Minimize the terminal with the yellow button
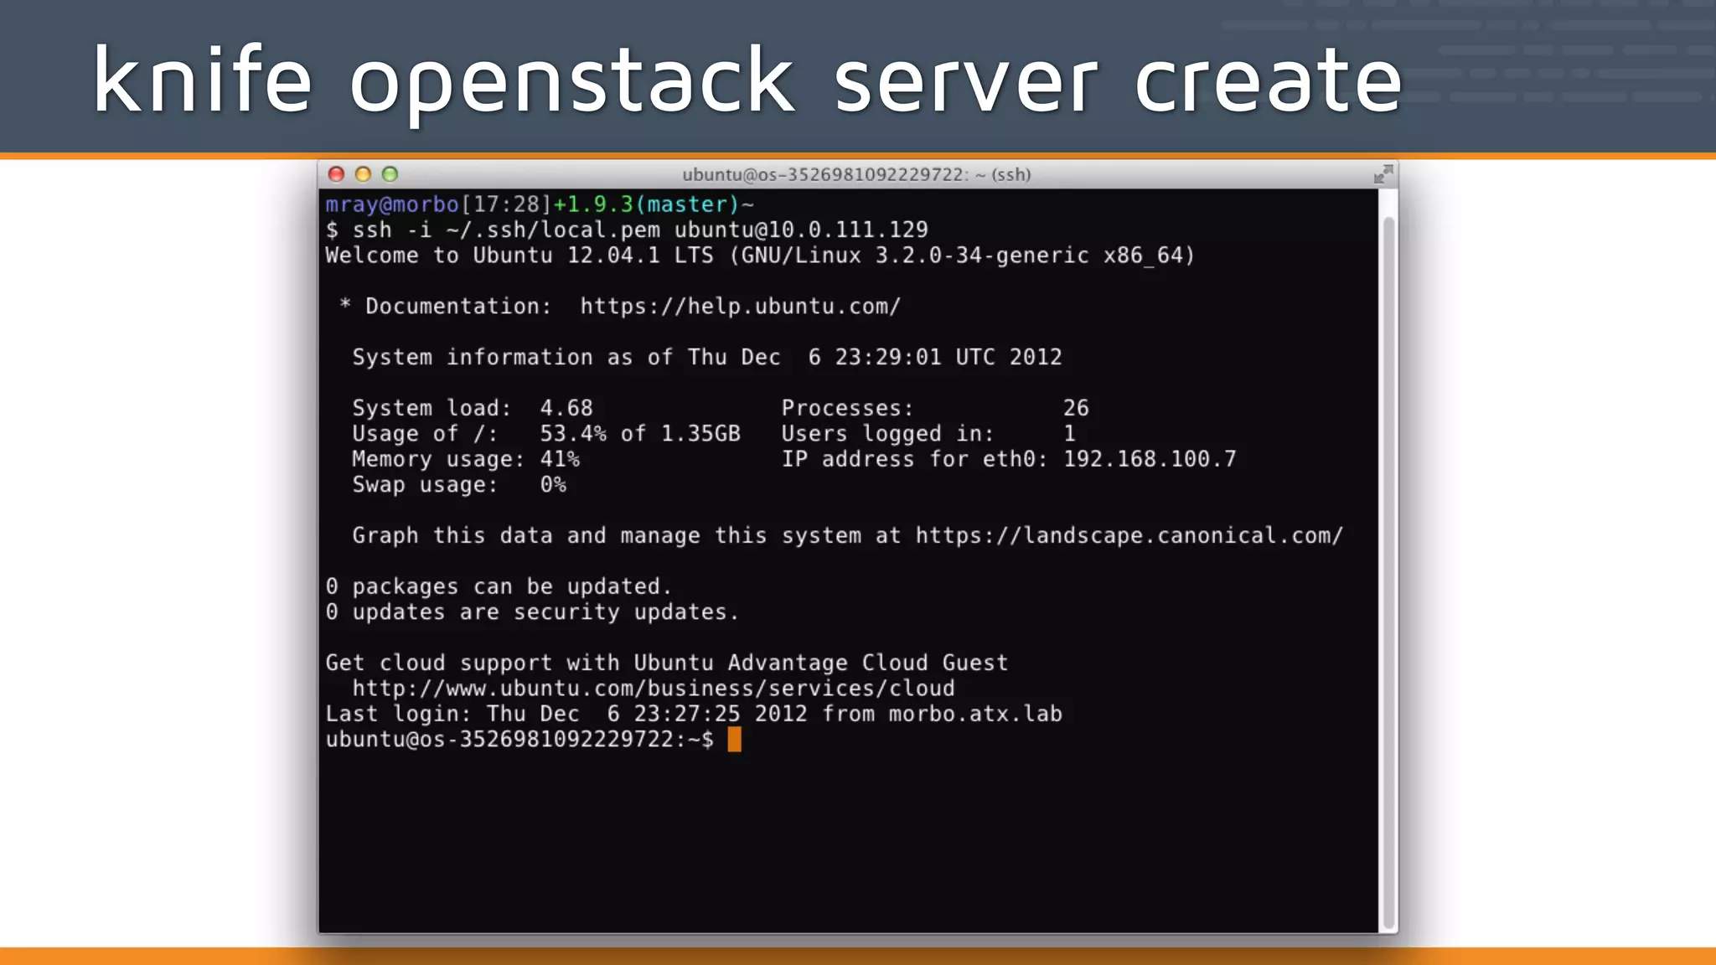Image resolution: width=1716 pixels, height=965 pixels. pyautogui.click(x=363, y=174)
